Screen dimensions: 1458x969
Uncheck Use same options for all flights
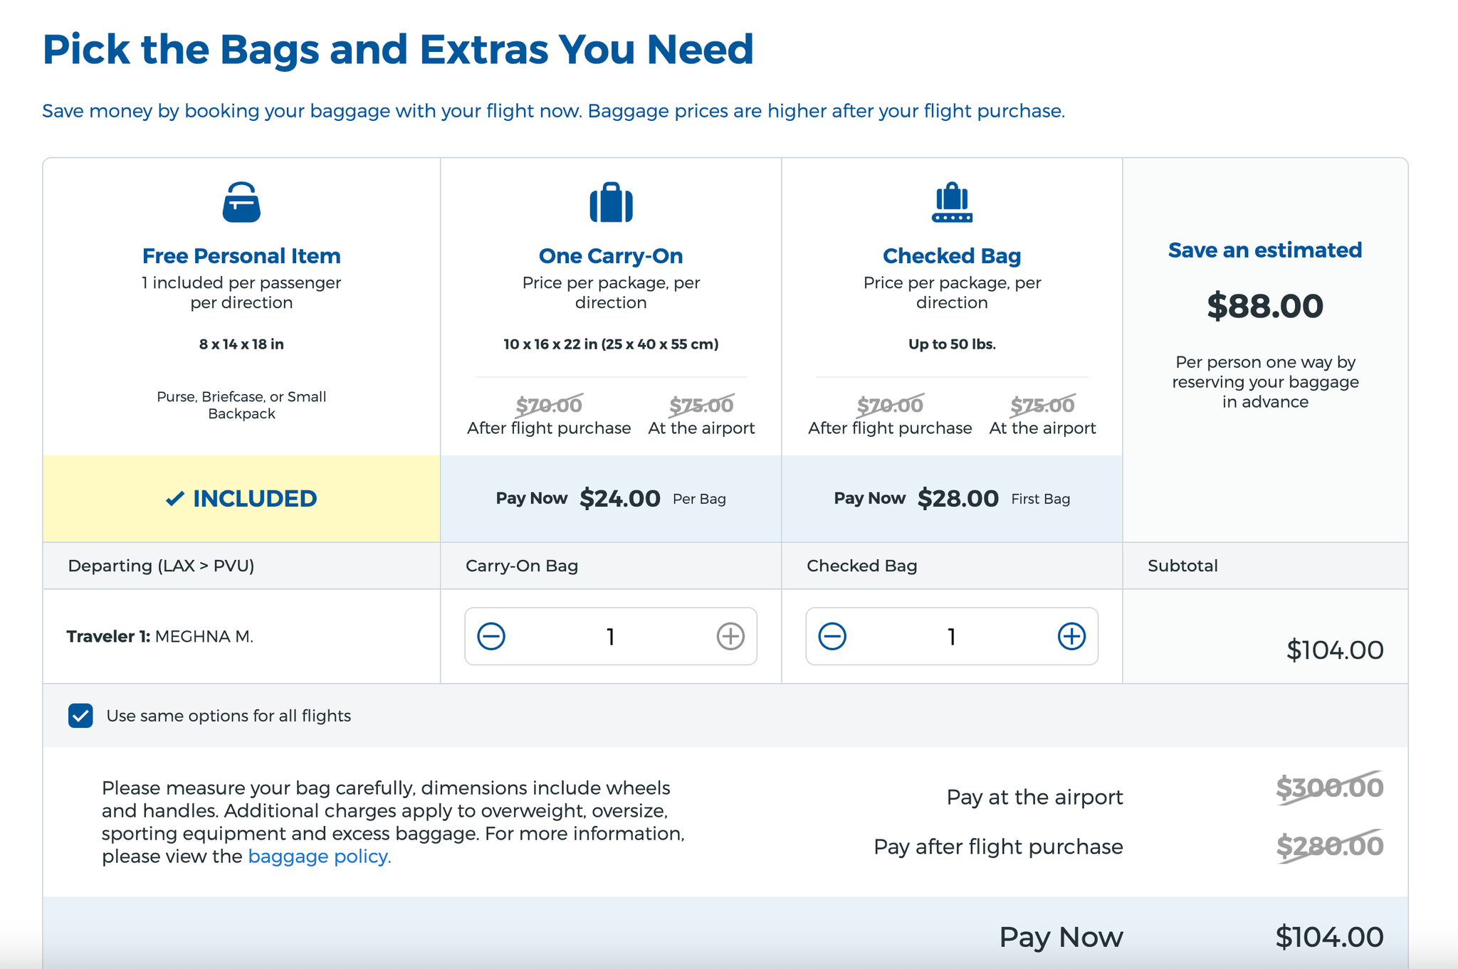pos(80,716)
